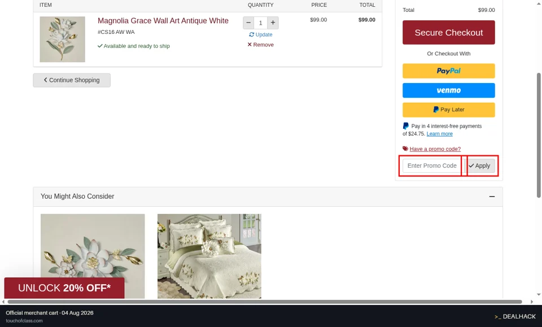The height and width of the screenshot is (327, 542).
Task: Open the magnolia flower wall art recommendation
Action: pyautogui.click(x=93, y=256)
